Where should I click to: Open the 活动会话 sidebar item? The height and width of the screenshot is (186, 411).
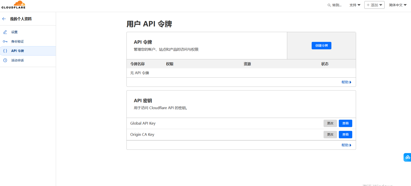click(28, 60)
